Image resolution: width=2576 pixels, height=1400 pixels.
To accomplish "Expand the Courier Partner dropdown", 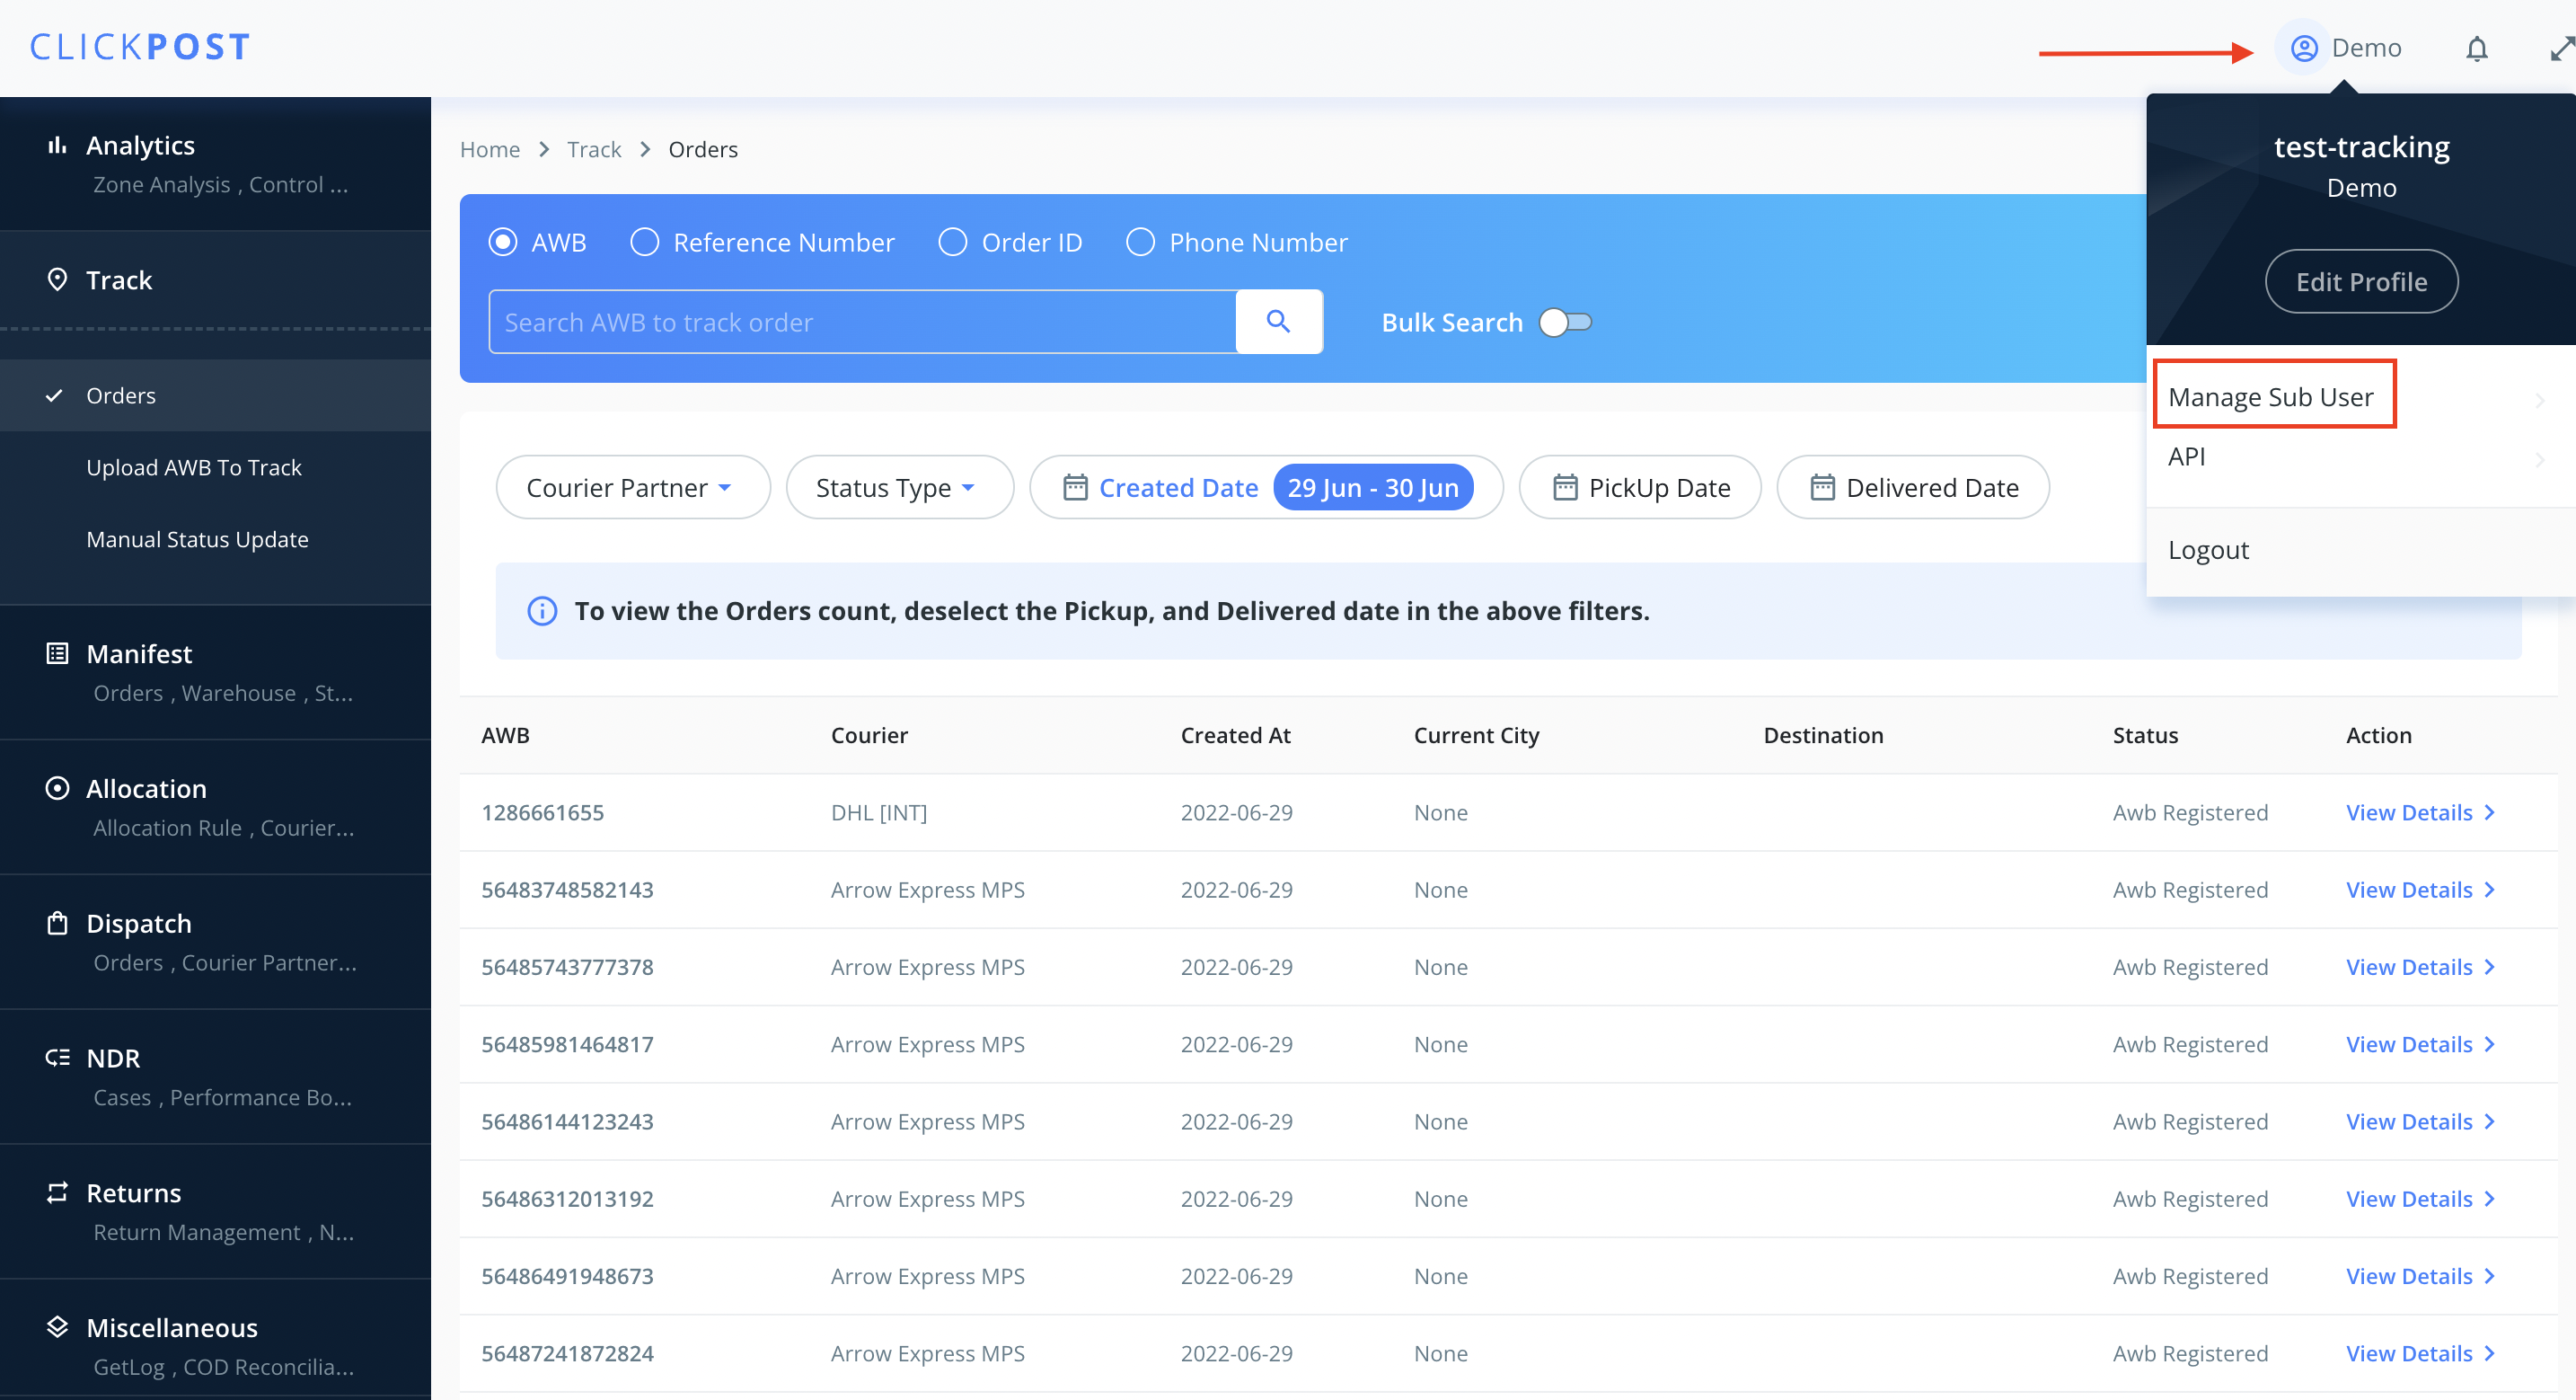I will click(x=632, y=487).
